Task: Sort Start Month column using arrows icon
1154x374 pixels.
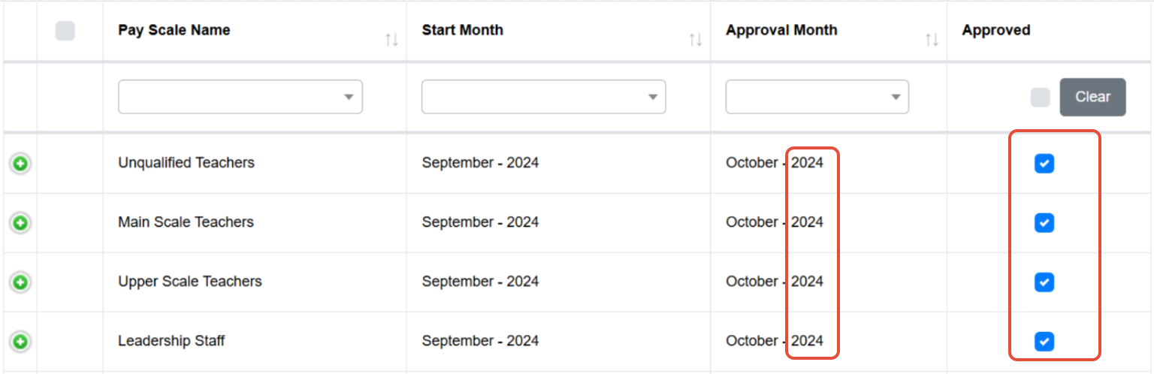Action: click(x=696, y=40)
